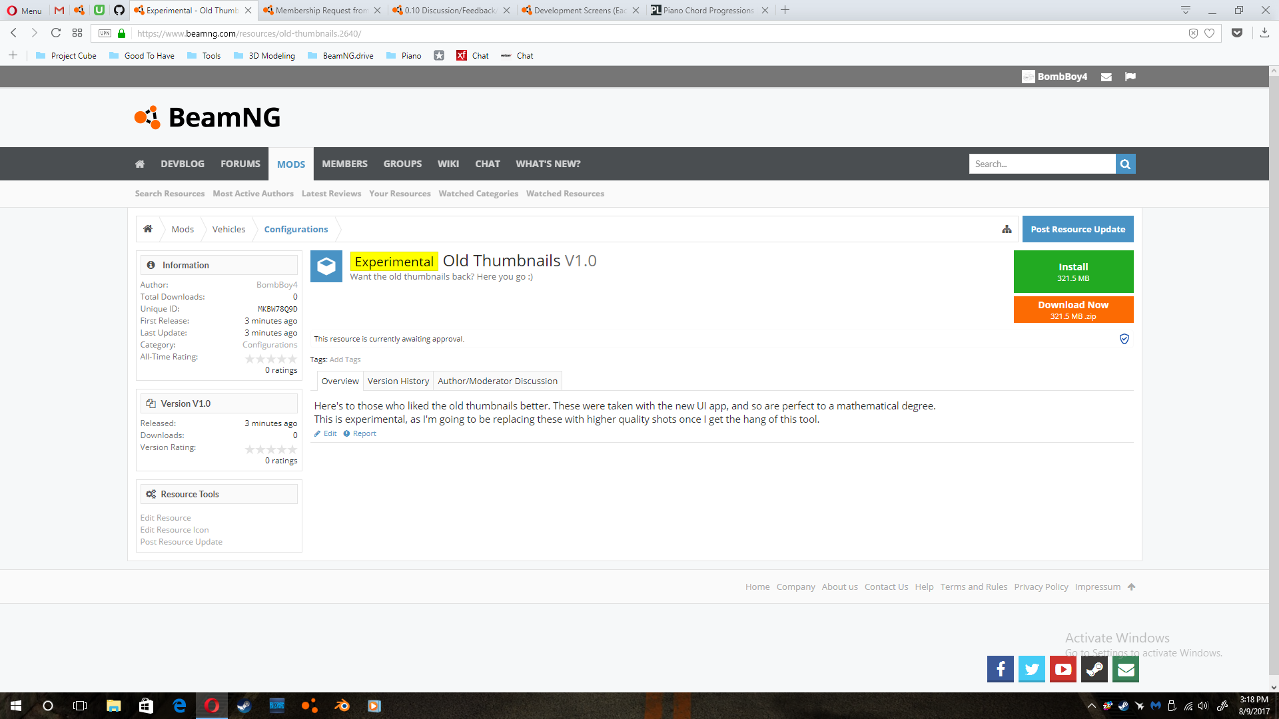This screenshot has width=1279, height=719.
Task: Open File Explorer from taskbar
Action: point(114,706)
